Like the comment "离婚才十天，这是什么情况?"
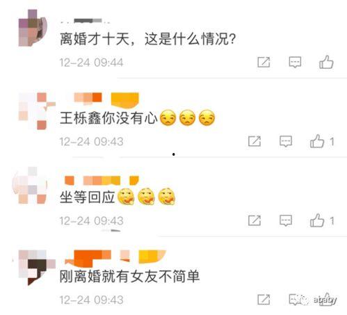Image resolution: width=347 pixels, height=315 pixels. click(x=326, y=62)
